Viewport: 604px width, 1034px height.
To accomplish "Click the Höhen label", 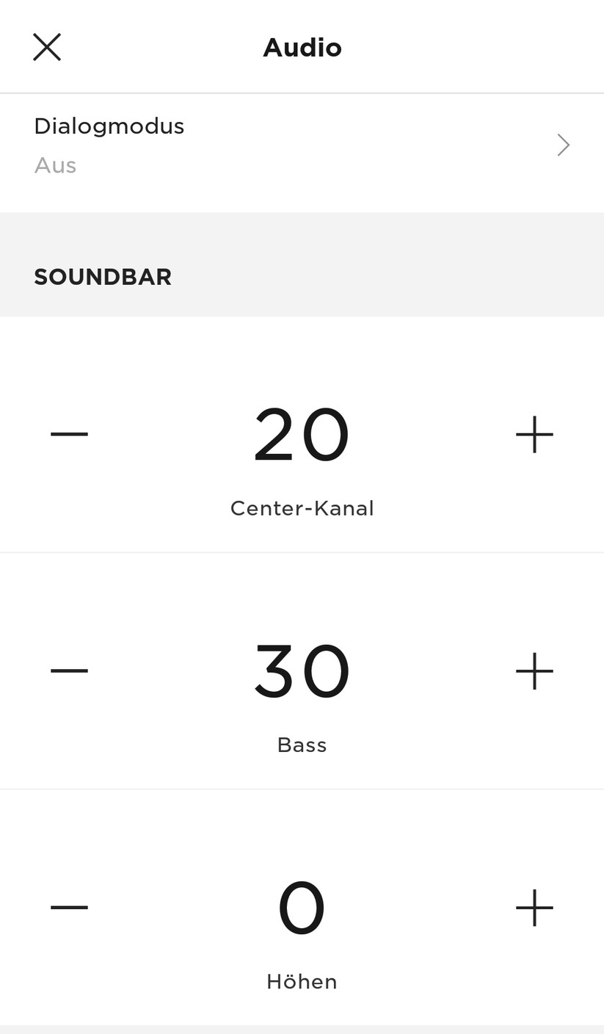I will click(302, 982).
